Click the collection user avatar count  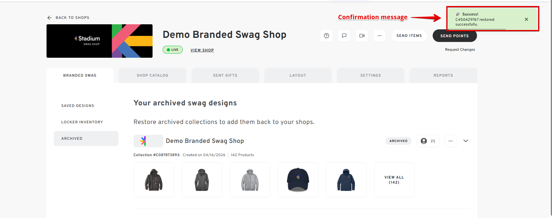[x=428, y=141]
